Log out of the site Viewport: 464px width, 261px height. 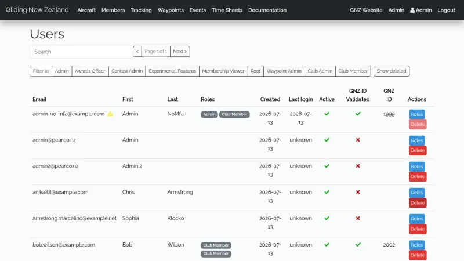[446, 10]
